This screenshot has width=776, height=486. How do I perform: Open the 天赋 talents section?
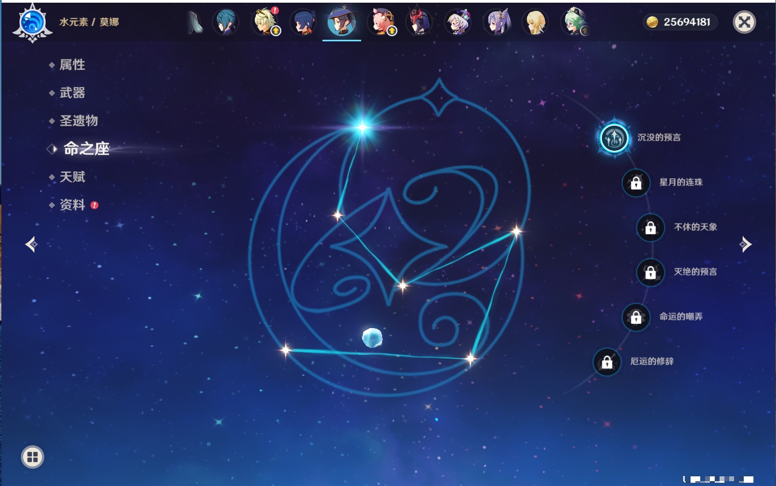[x=72, y=177]
